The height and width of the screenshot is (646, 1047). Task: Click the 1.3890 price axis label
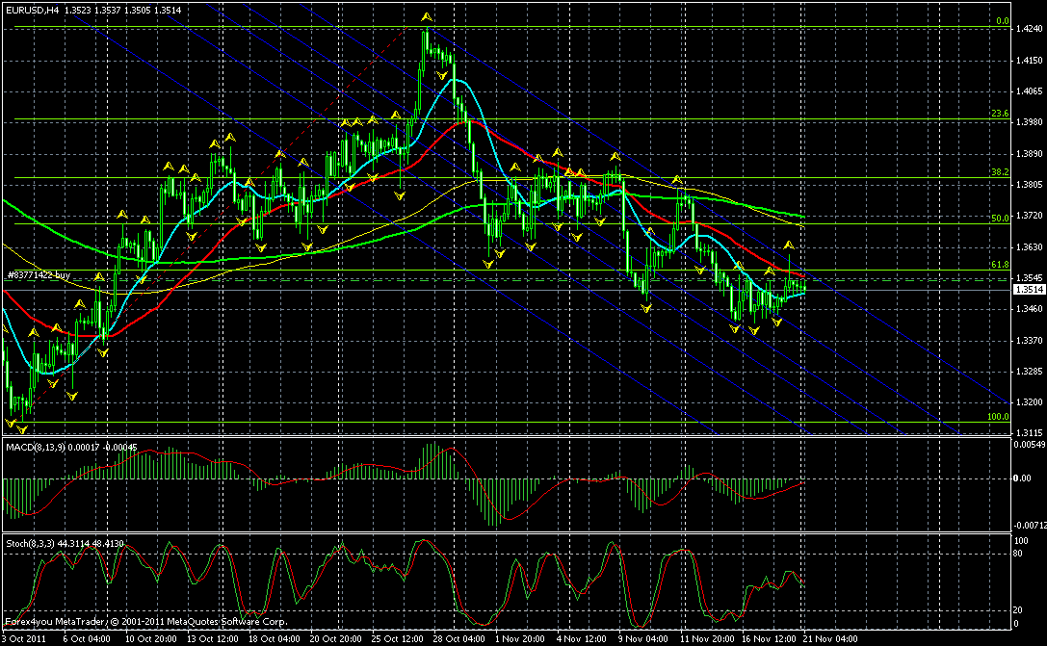(x=1029, y=153)
